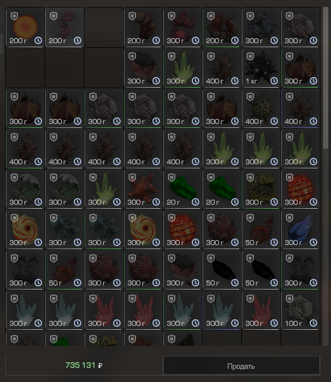
Task: Pick the olive-green spiked 400 г artifact
Action: 261,108
